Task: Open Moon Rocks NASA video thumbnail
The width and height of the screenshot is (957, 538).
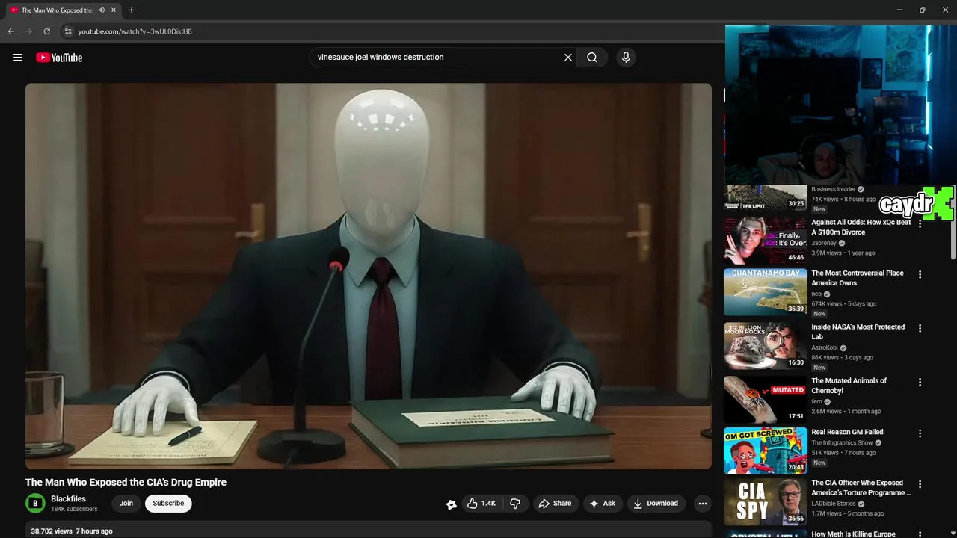Action: [x=765, y=345]
